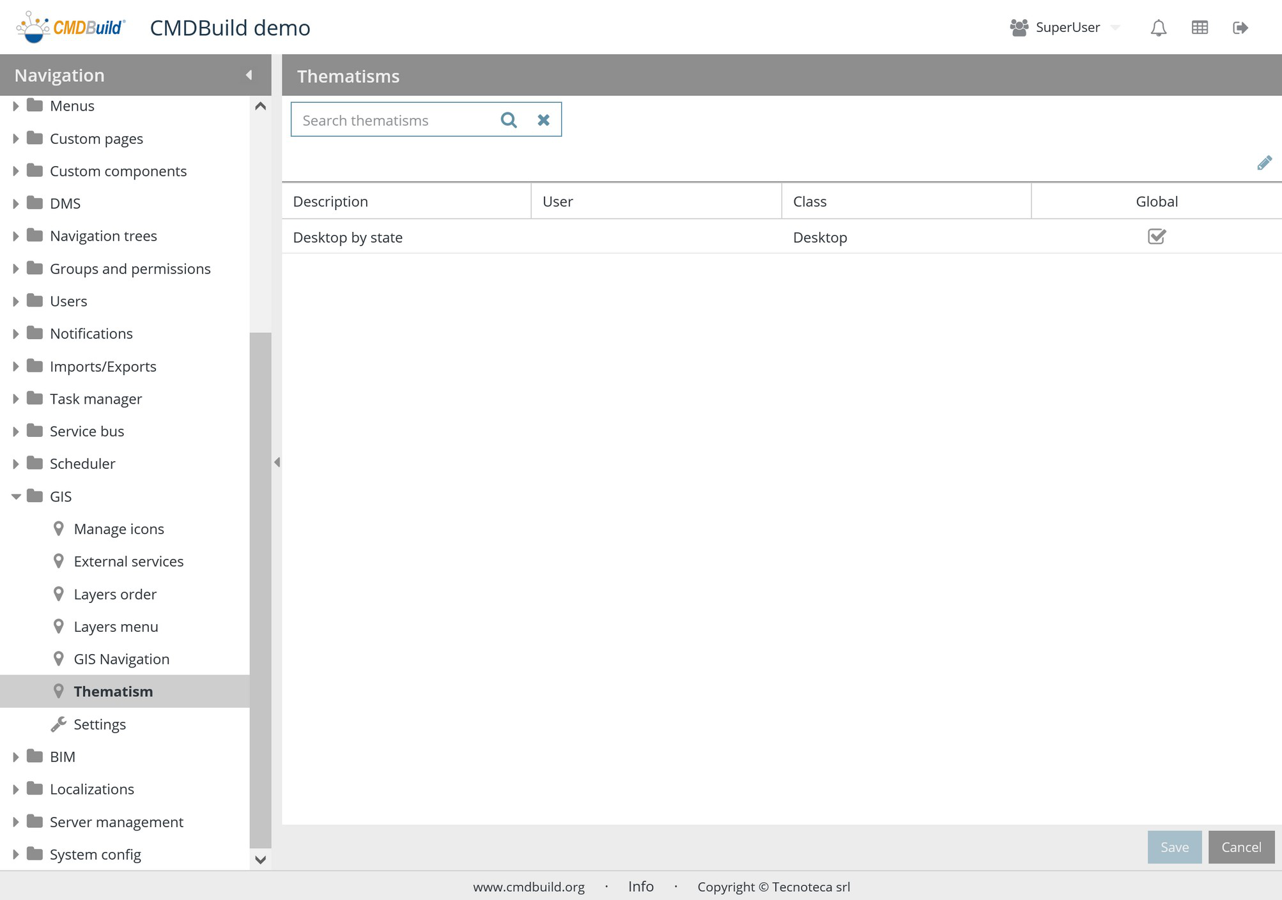Collapse the GIS folder
Screen dimensions: 1282x900
16,496
